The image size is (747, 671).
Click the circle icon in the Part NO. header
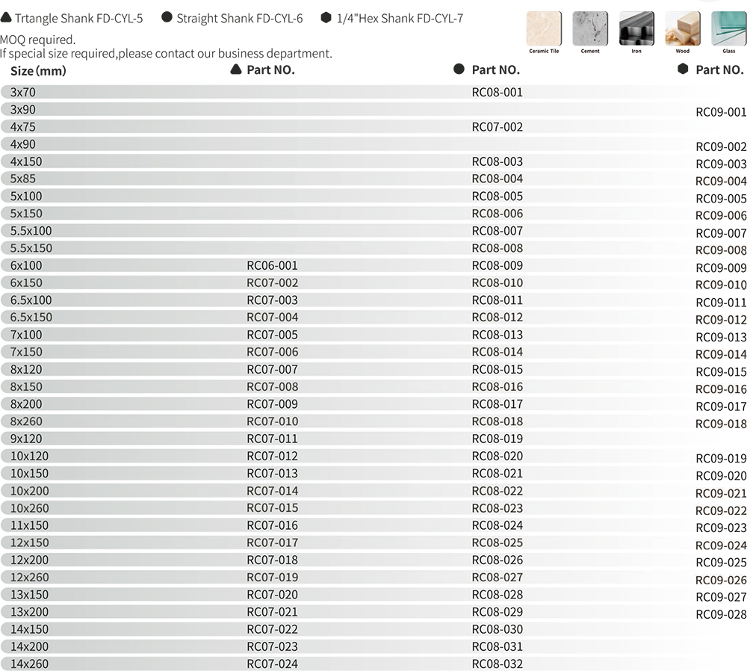(459, 69)
